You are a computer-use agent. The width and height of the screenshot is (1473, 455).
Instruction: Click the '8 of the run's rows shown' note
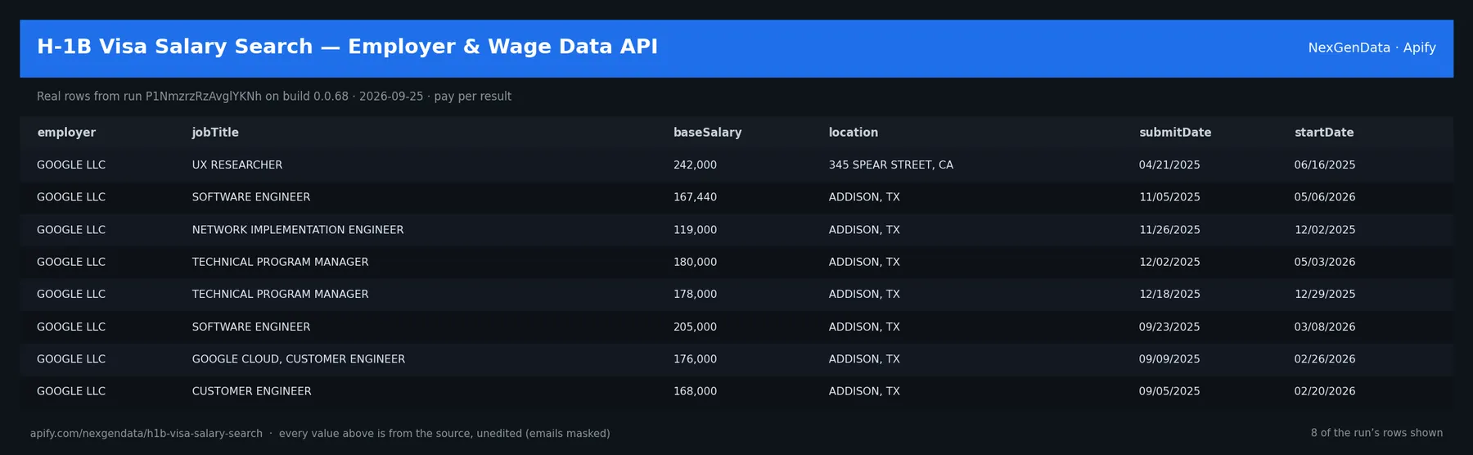(x=1376, y=433)
